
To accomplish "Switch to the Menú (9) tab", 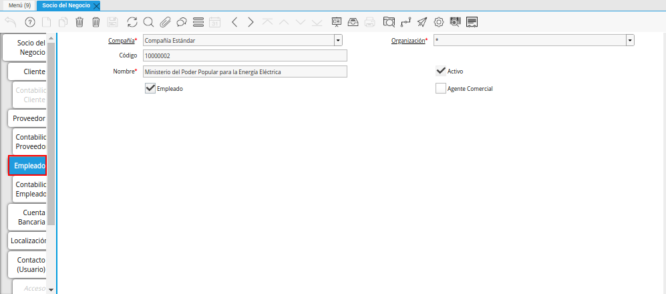I will (x=19, y=5).
